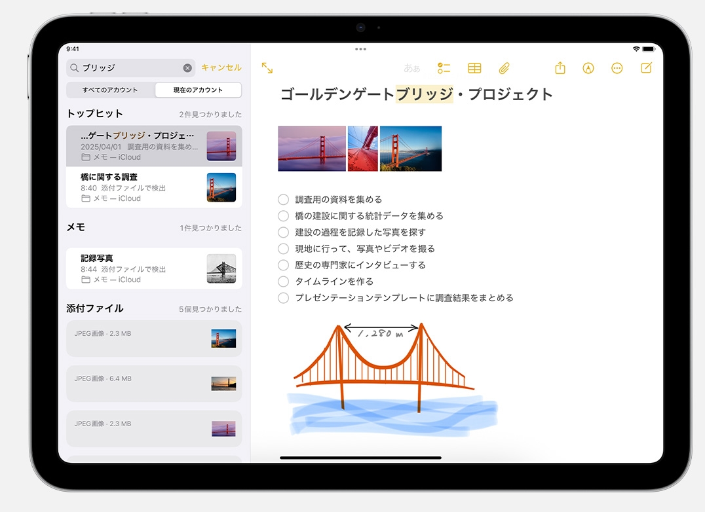
Task: Select the 現在のアカウント tab
Action: pos(198,90)
